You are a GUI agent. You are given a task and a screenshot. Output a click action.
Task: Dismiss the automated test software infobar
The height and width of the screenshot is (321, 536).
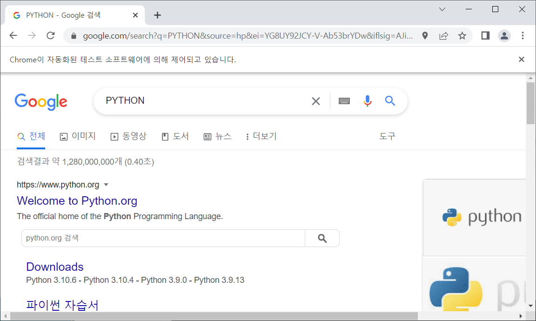(521, 60)
